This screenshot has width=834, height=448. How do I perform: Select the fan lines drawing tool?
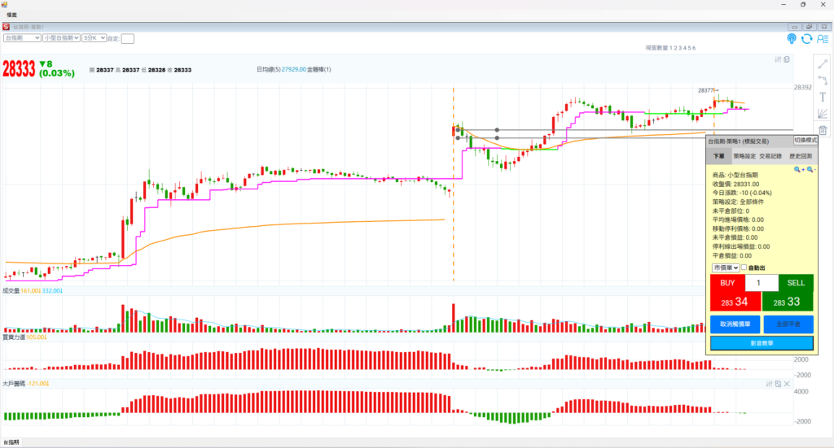[x=823, y=114]
